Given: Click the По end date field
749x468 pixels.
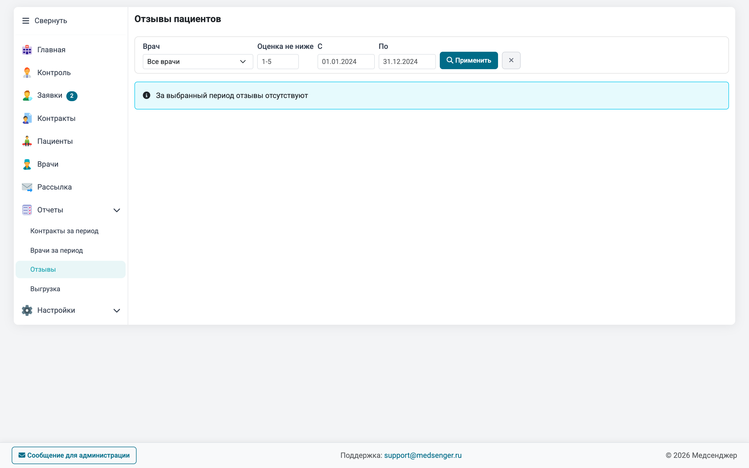Looking at the screenshot, I should point(407,62).
